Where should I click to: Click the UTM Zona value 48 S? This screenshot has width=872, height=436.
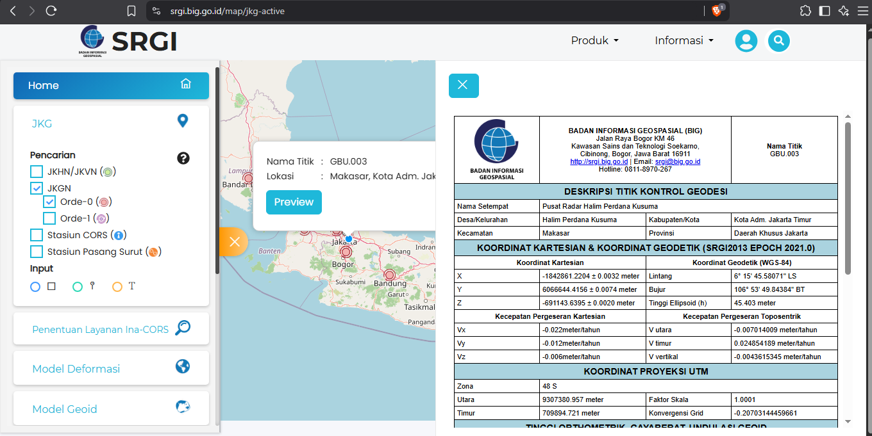tap(688, 386)
